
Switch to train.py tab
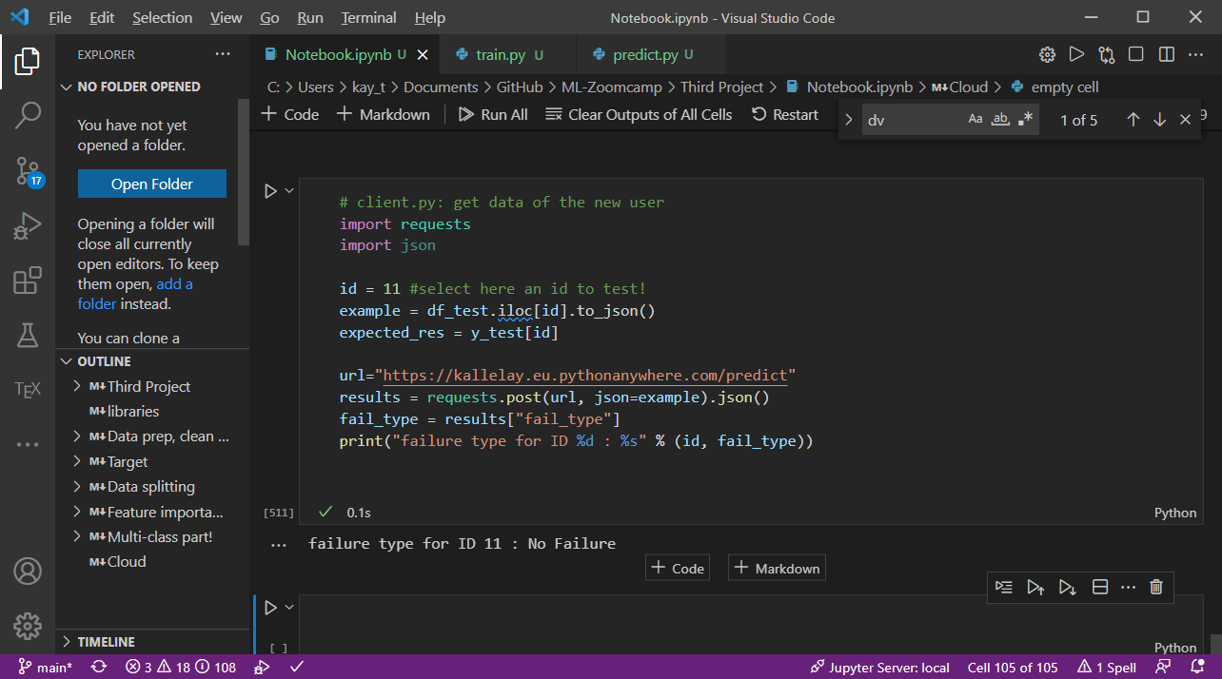click(501, 55)
